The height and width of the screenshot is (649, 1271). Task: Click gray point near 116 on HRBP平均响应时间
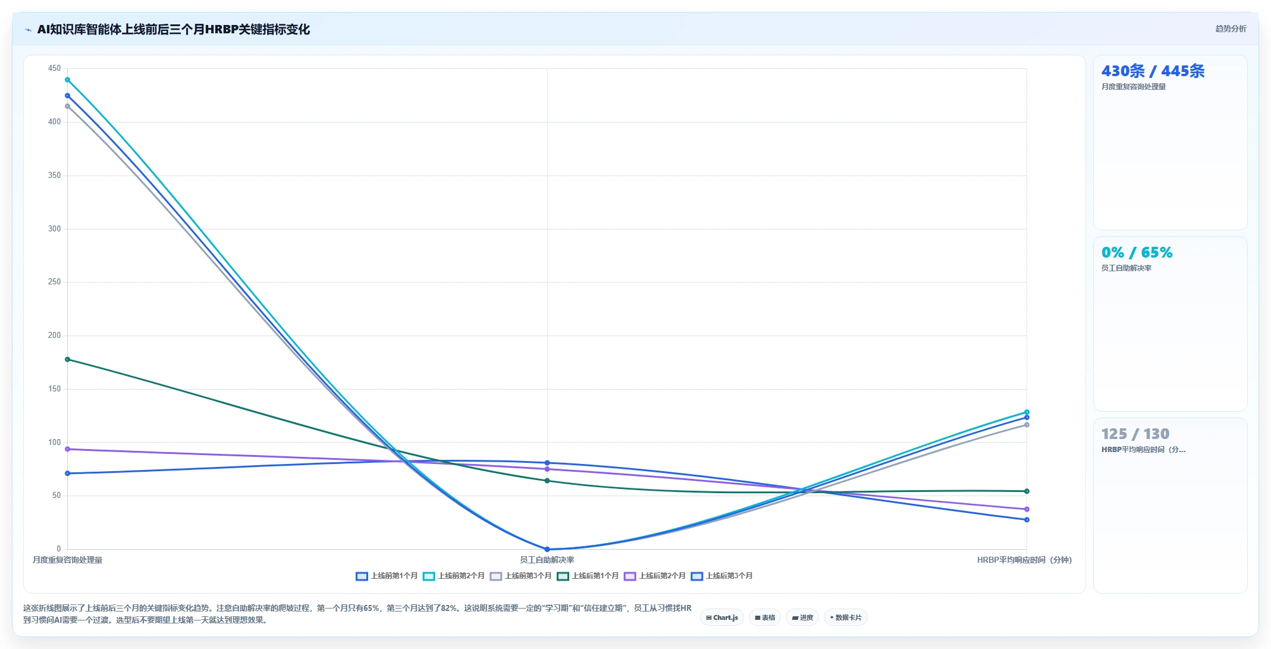click(1027, 425)
